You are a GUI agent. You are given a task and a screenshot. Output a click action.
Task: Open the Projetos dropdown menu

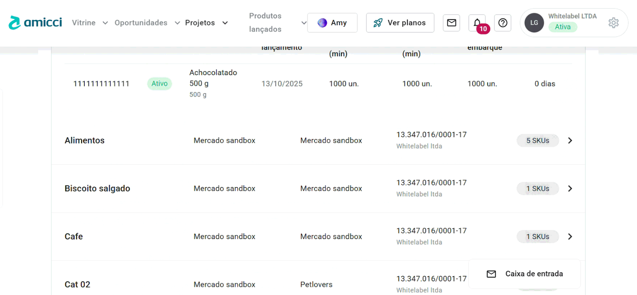(206, 23)
